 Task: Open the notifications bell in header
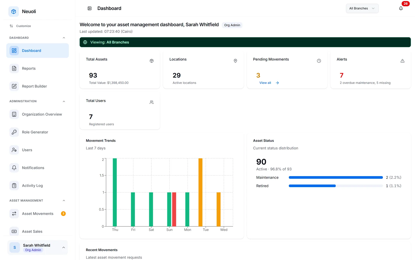401,8
